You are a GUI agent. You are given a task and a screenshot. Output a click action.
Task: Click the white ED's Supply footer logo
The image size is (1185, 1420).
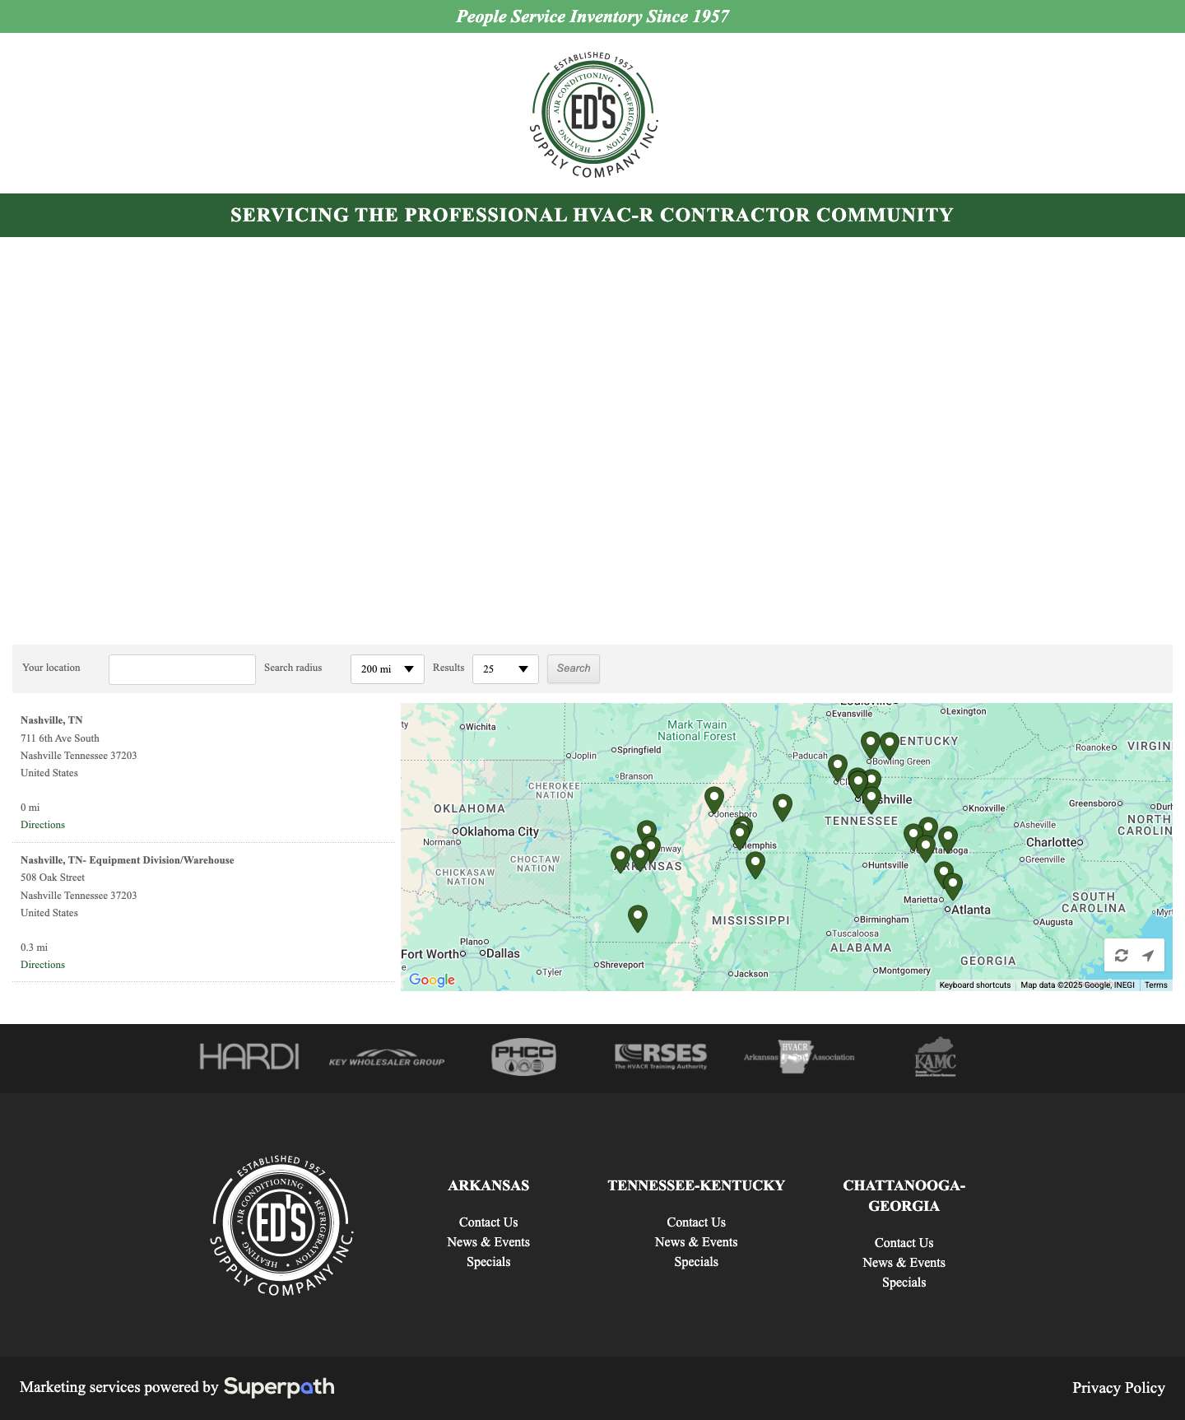click(281, 1224)
